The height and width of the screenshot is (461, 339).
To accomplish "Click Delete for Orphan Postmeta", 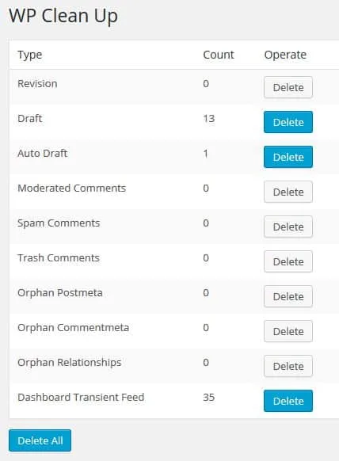I will click(x=288, y=296).
